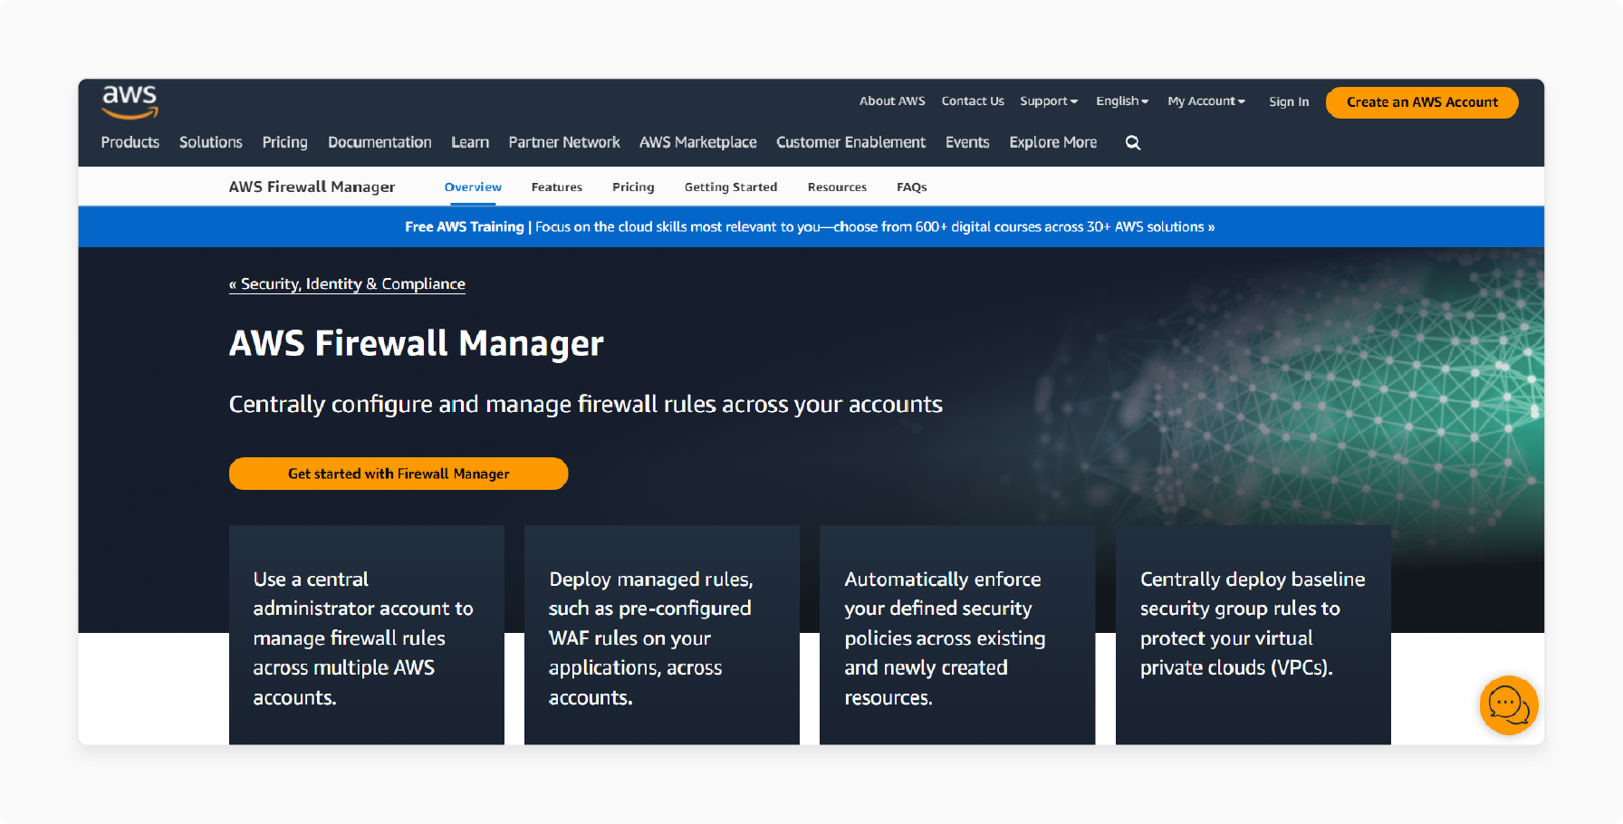This screenshot has width=1623, height=824.
Task: Switch to the Features tab
Action: [x=557, y=187]
